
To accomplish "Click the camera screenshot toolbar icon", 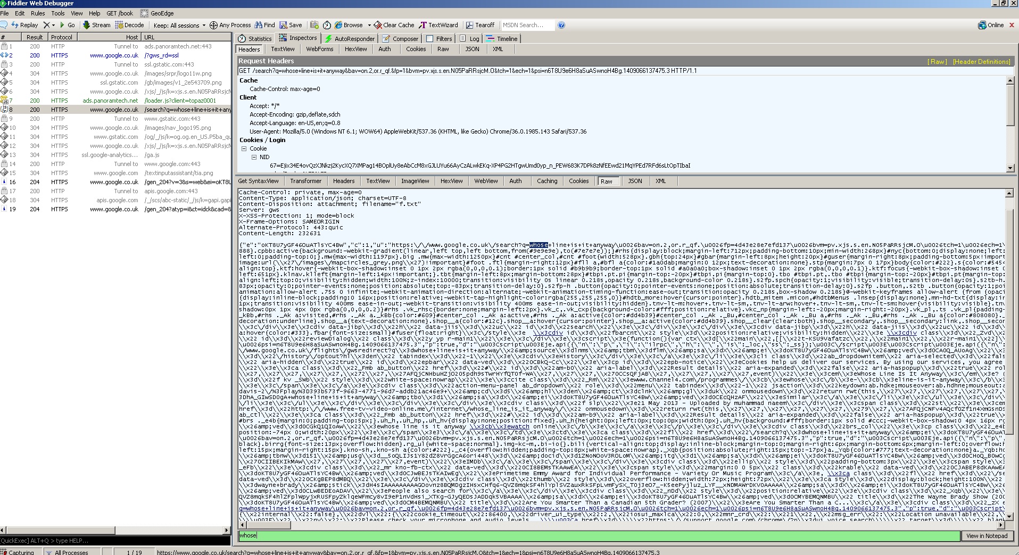I will pyautogui.click(x=314, y=25).
